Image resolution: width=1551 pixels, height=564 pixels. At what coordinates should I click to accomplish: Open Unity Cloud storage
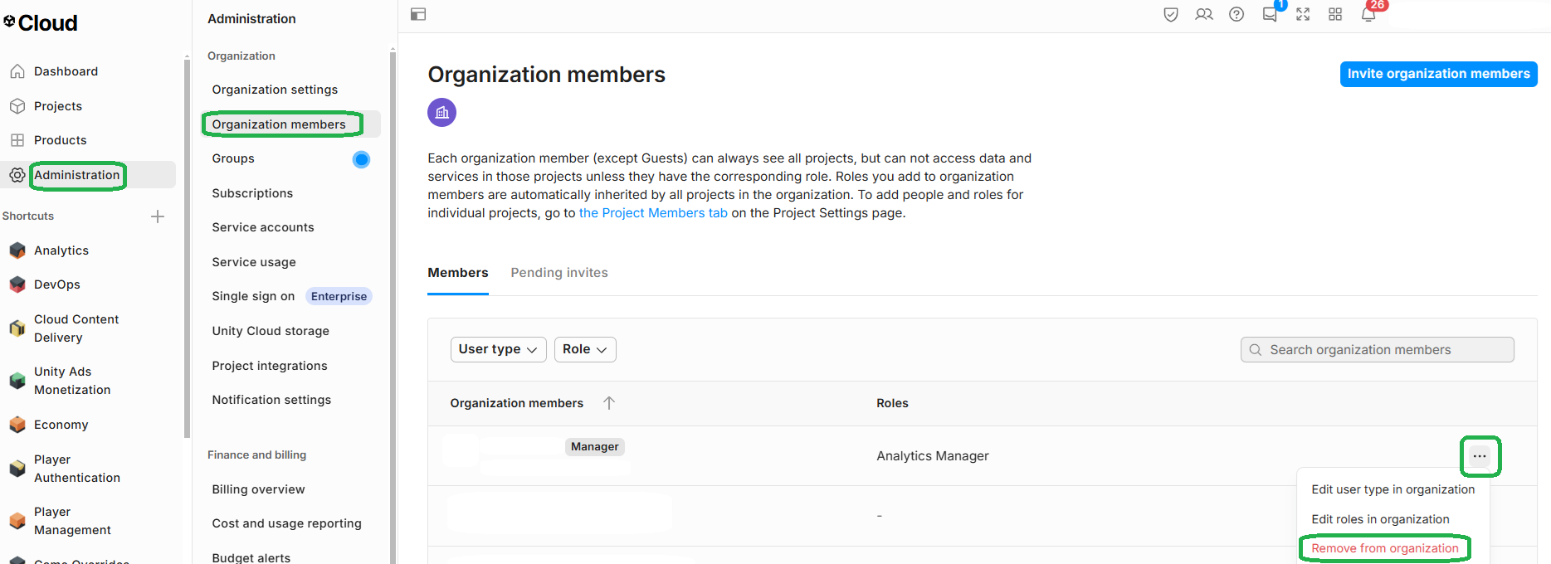[x=271, y=331]
